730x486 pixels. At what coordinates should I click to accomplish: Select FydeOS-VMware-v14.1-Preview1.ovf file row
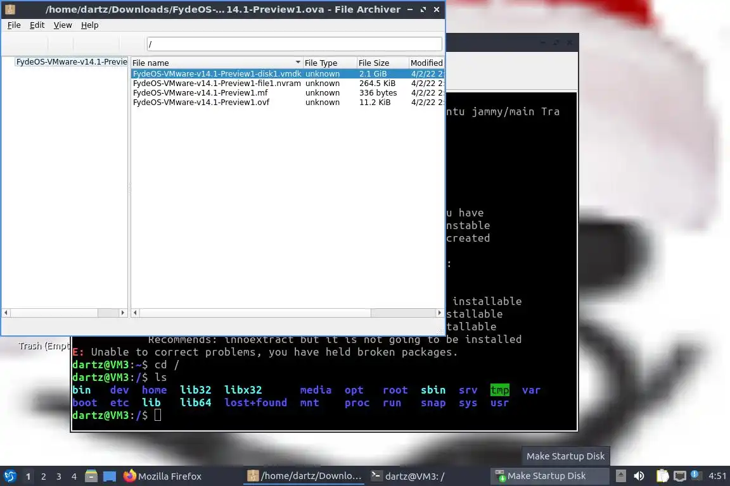288,103
